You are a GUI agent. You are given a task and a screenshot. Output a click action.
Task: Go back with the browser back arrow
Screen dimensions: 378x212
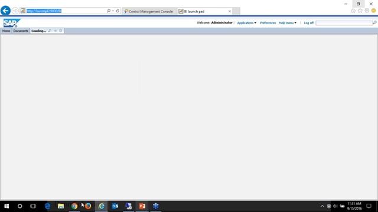point(5,11)
